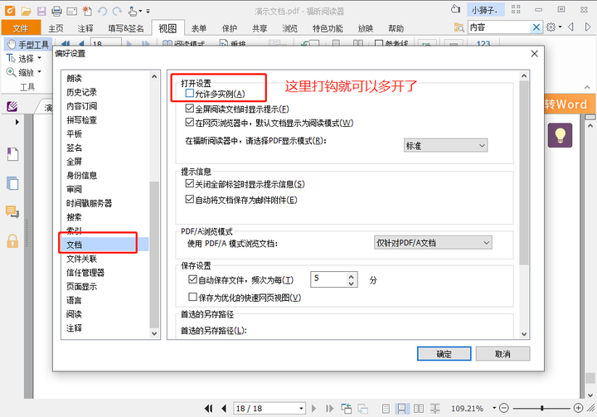Select single page view in status bar
The image size is (597, 417).
pyautogui.click(x=386, y=409)
